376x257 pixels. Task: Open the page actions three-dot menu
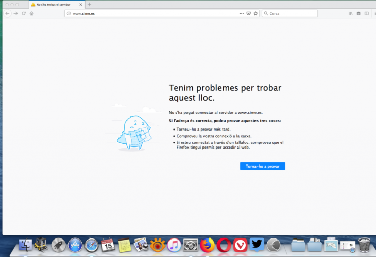[x=242, y=13]
